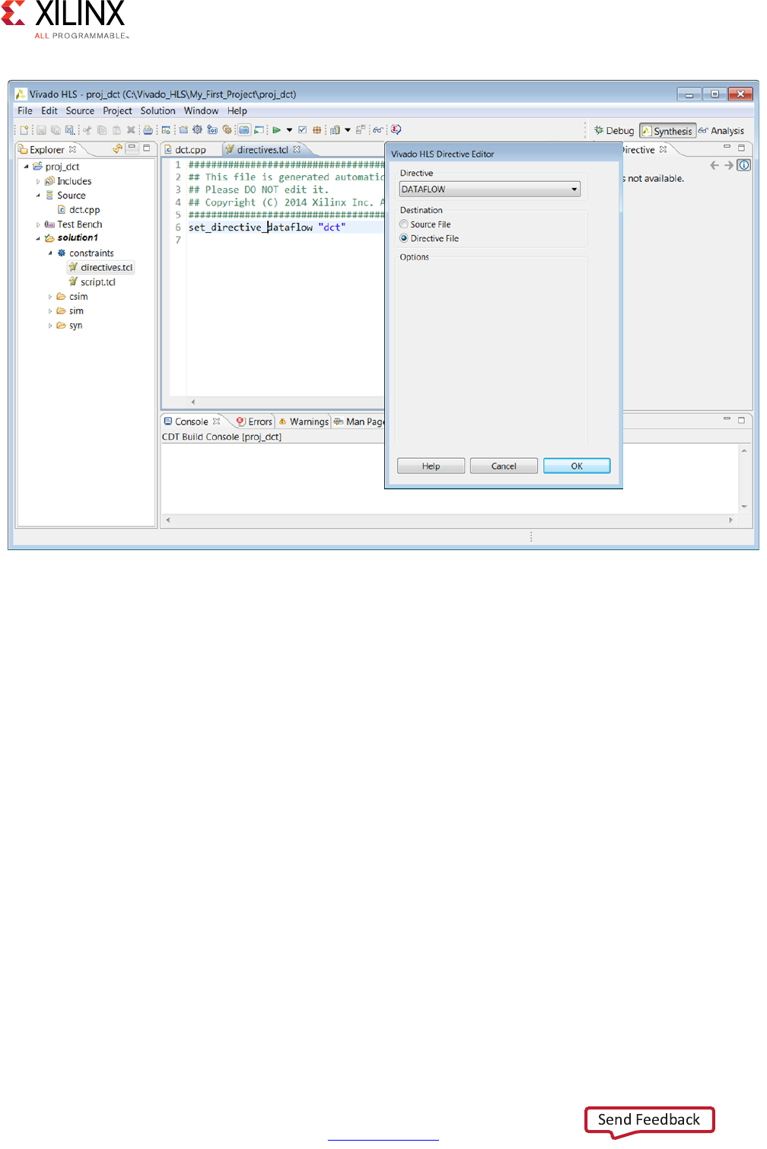The image size is (767, 1149).
Task: Click the green Run C Synthesis arrow
Action: click(277, 130)
